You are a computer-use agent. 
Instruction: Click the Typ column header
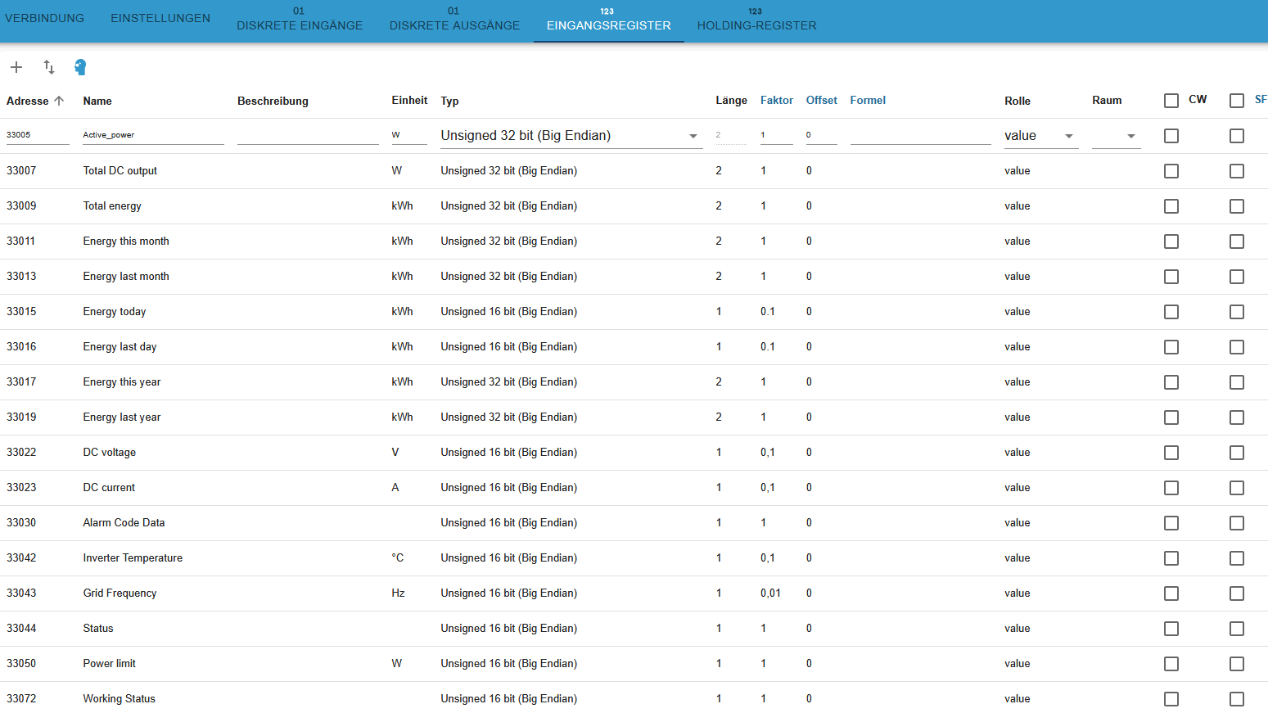click(x=449, y=101)
